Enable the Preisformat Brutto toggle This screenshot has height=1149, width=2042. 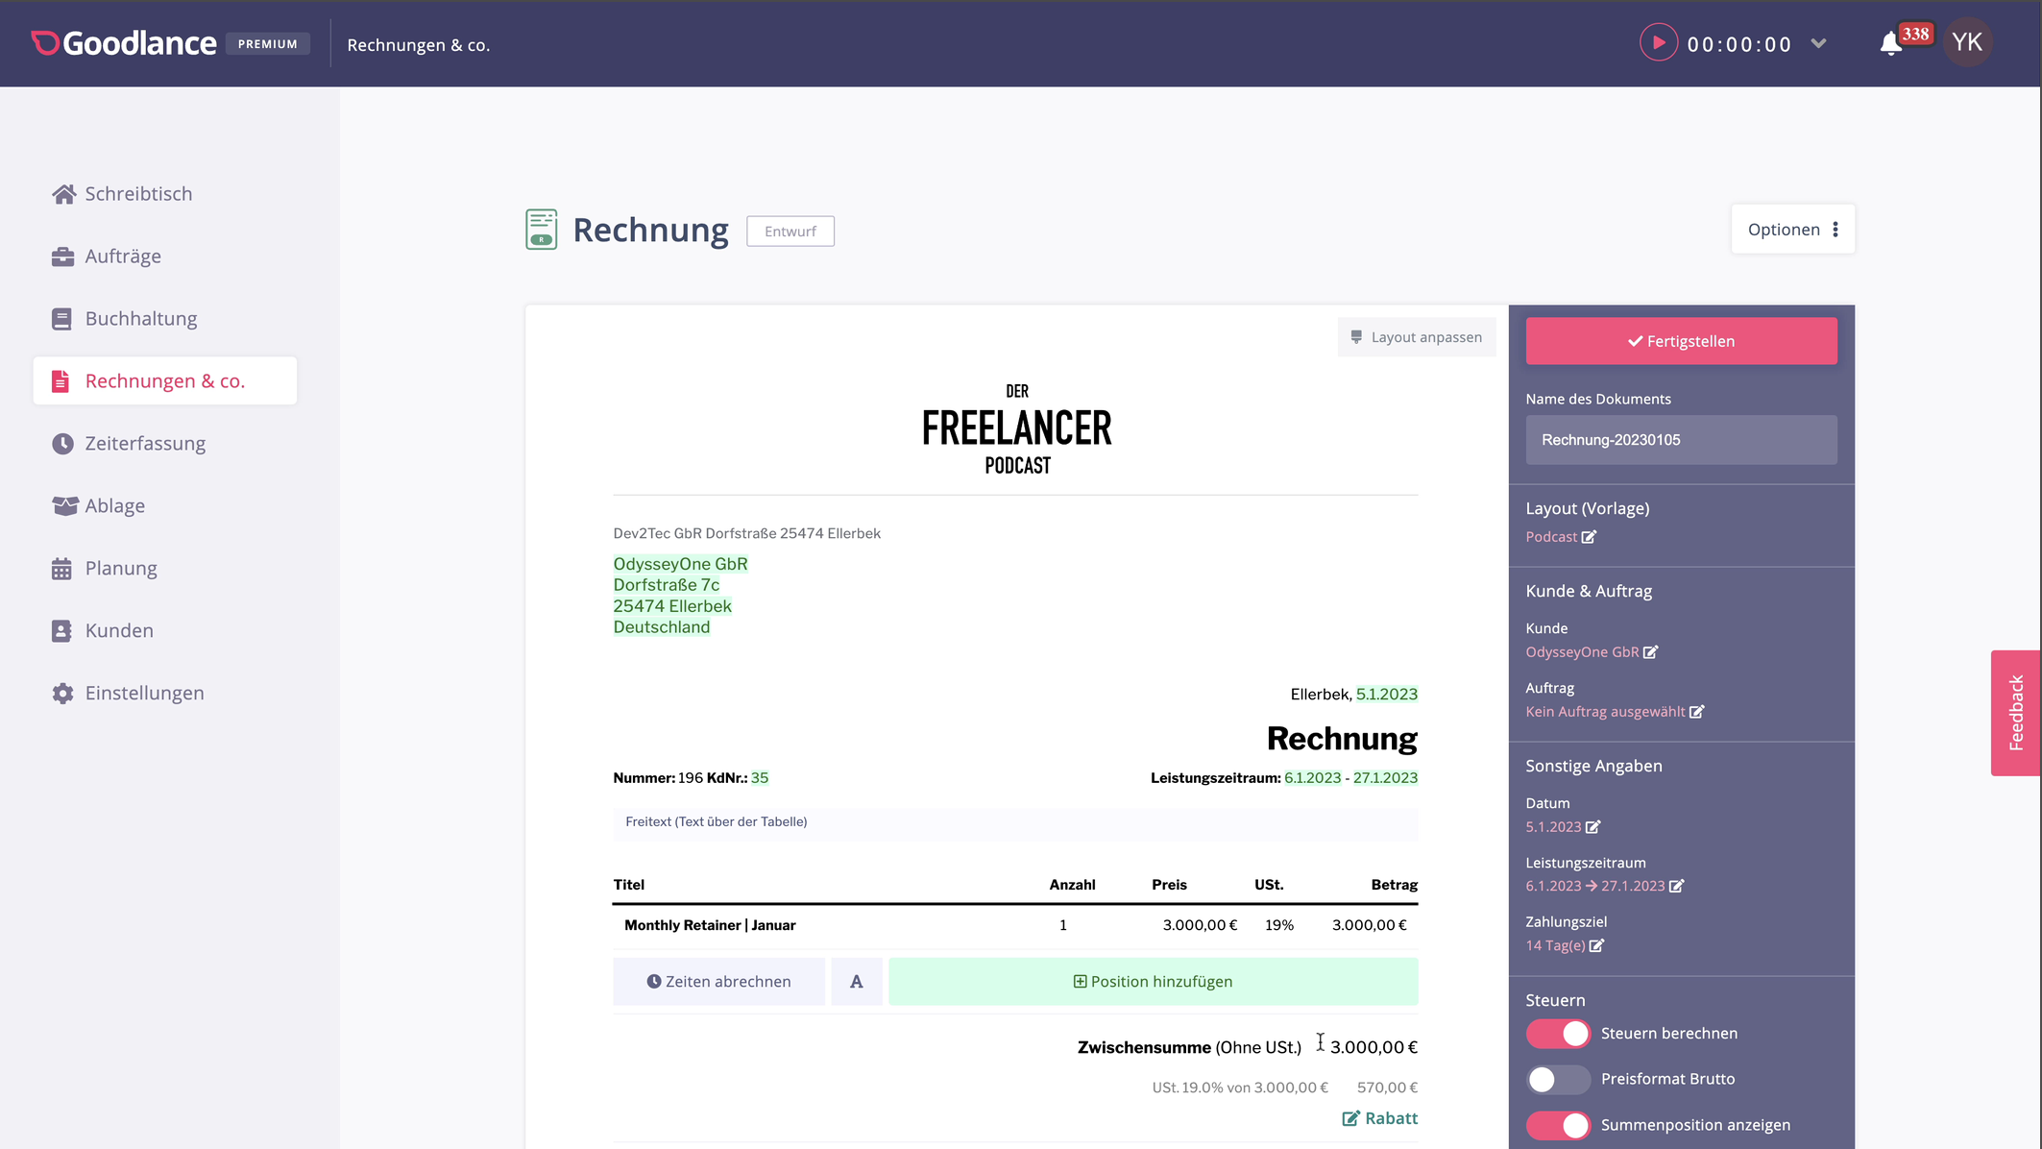[1558, 1080]
